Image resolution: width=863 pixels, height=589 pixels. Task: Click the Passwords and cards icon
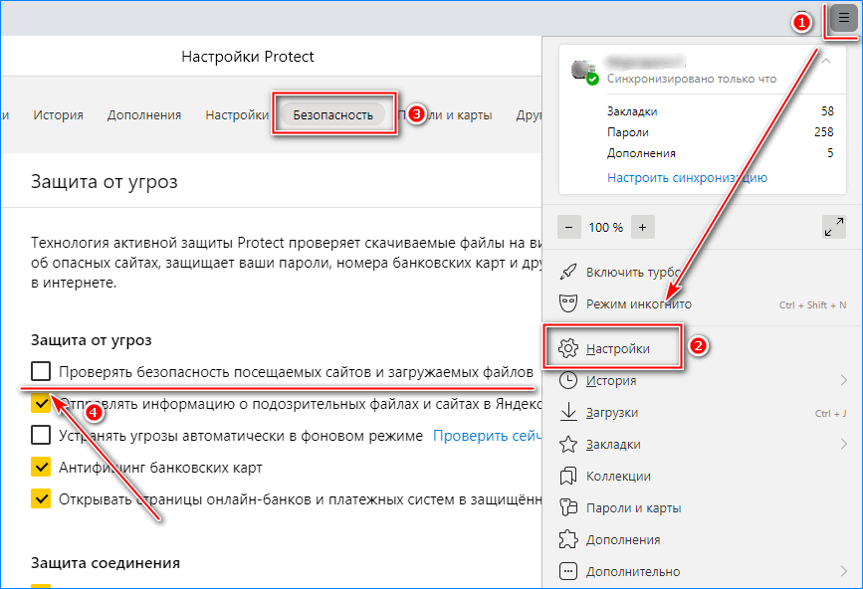pyautogui.click(x=568, y=507)
